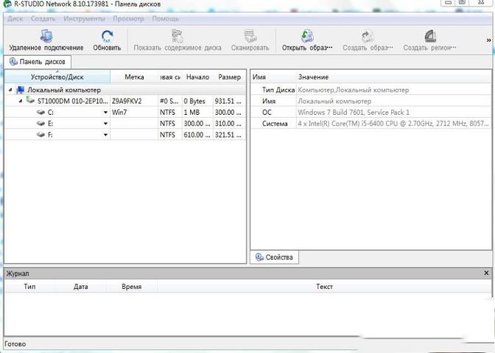Open the dropdown arrow beside drive E:
Screen dimensions: 495x353
tap(105, 124)
